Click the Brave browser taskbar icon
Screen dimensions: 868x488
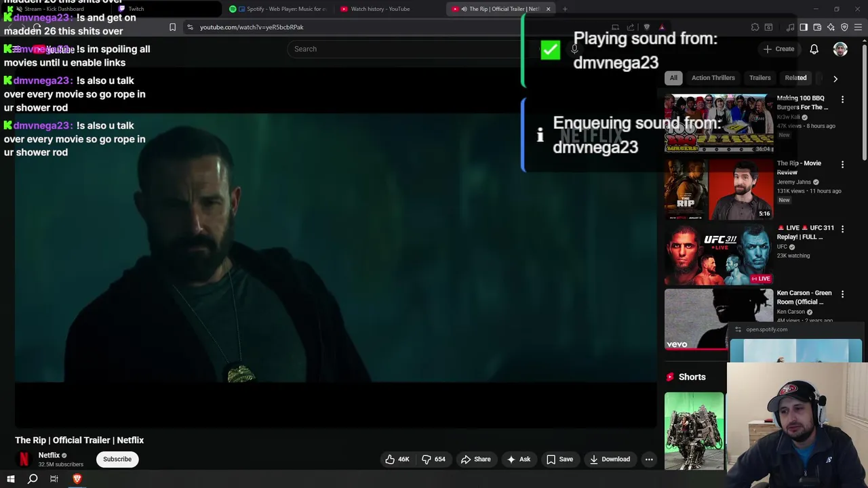[77, 479]
